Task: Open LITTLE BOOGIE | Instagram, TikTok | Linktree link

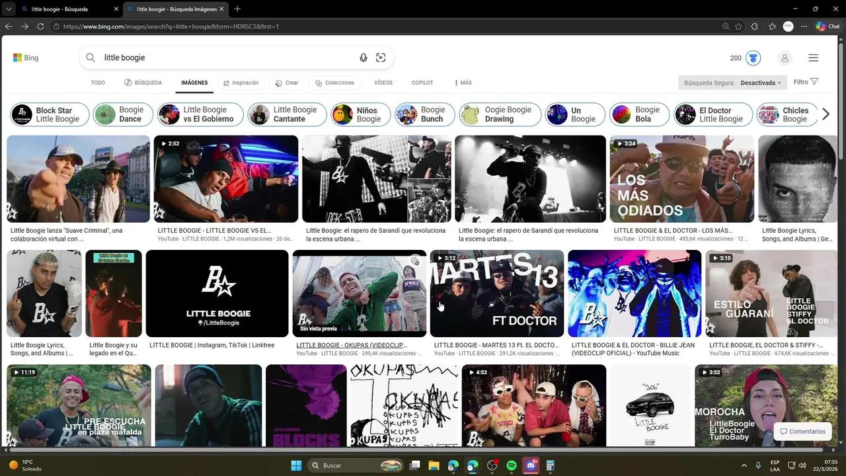Action: [x=211, y=345]
